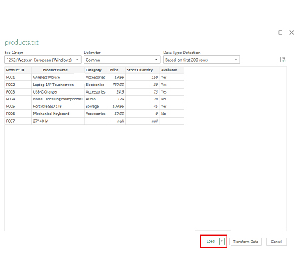Viewport: 297px width, 266px height.
Task: Click the price 19.99 cell
Action: point(117,77)
